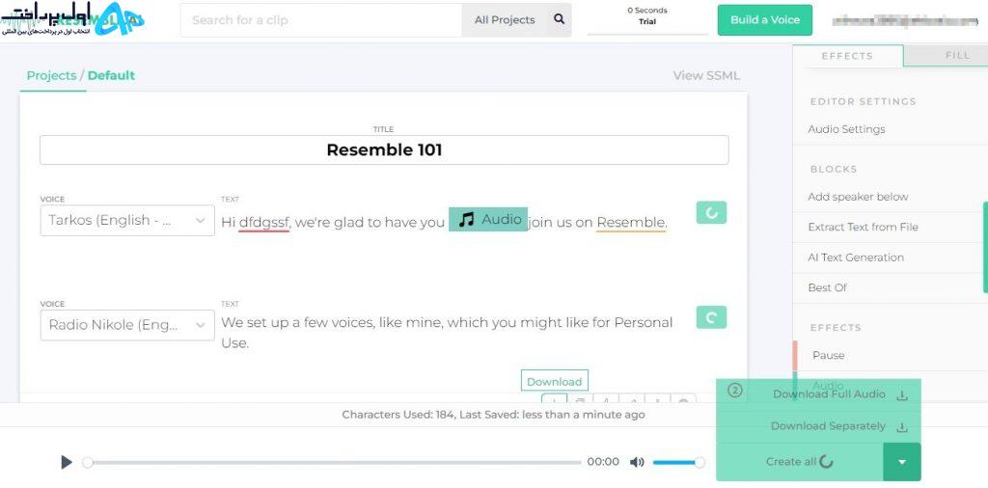988x488 pixels.
Task: Select Extract Text from File
Action: point(863,227)
